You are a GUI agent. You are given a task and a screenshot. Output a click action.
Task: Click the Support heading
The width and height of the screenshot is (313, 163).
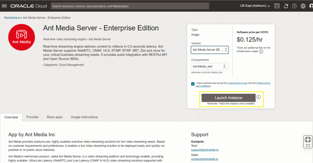pos(200,135)
